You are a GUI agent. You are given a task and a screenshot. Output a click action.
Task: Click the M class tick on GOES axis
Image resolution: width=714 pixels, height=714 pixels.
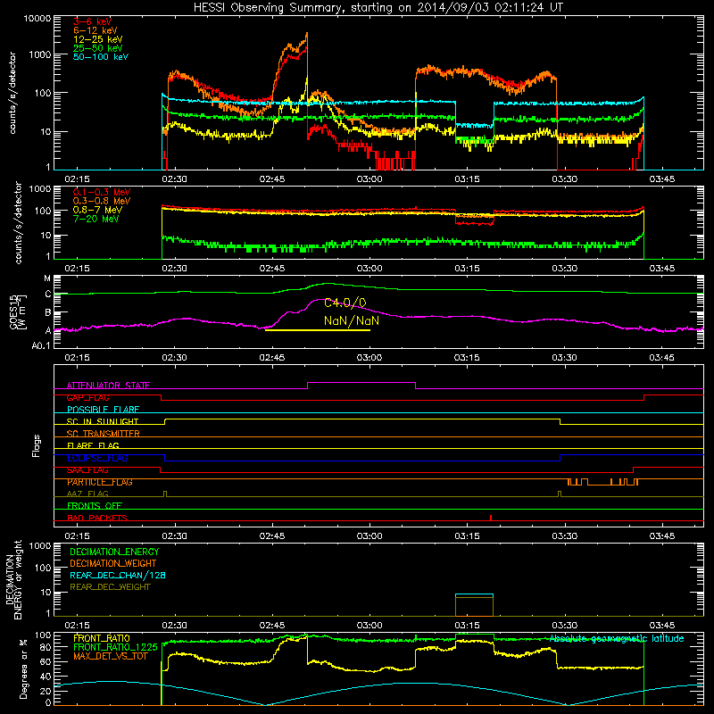pyautogui.click(x=47, y=278)
